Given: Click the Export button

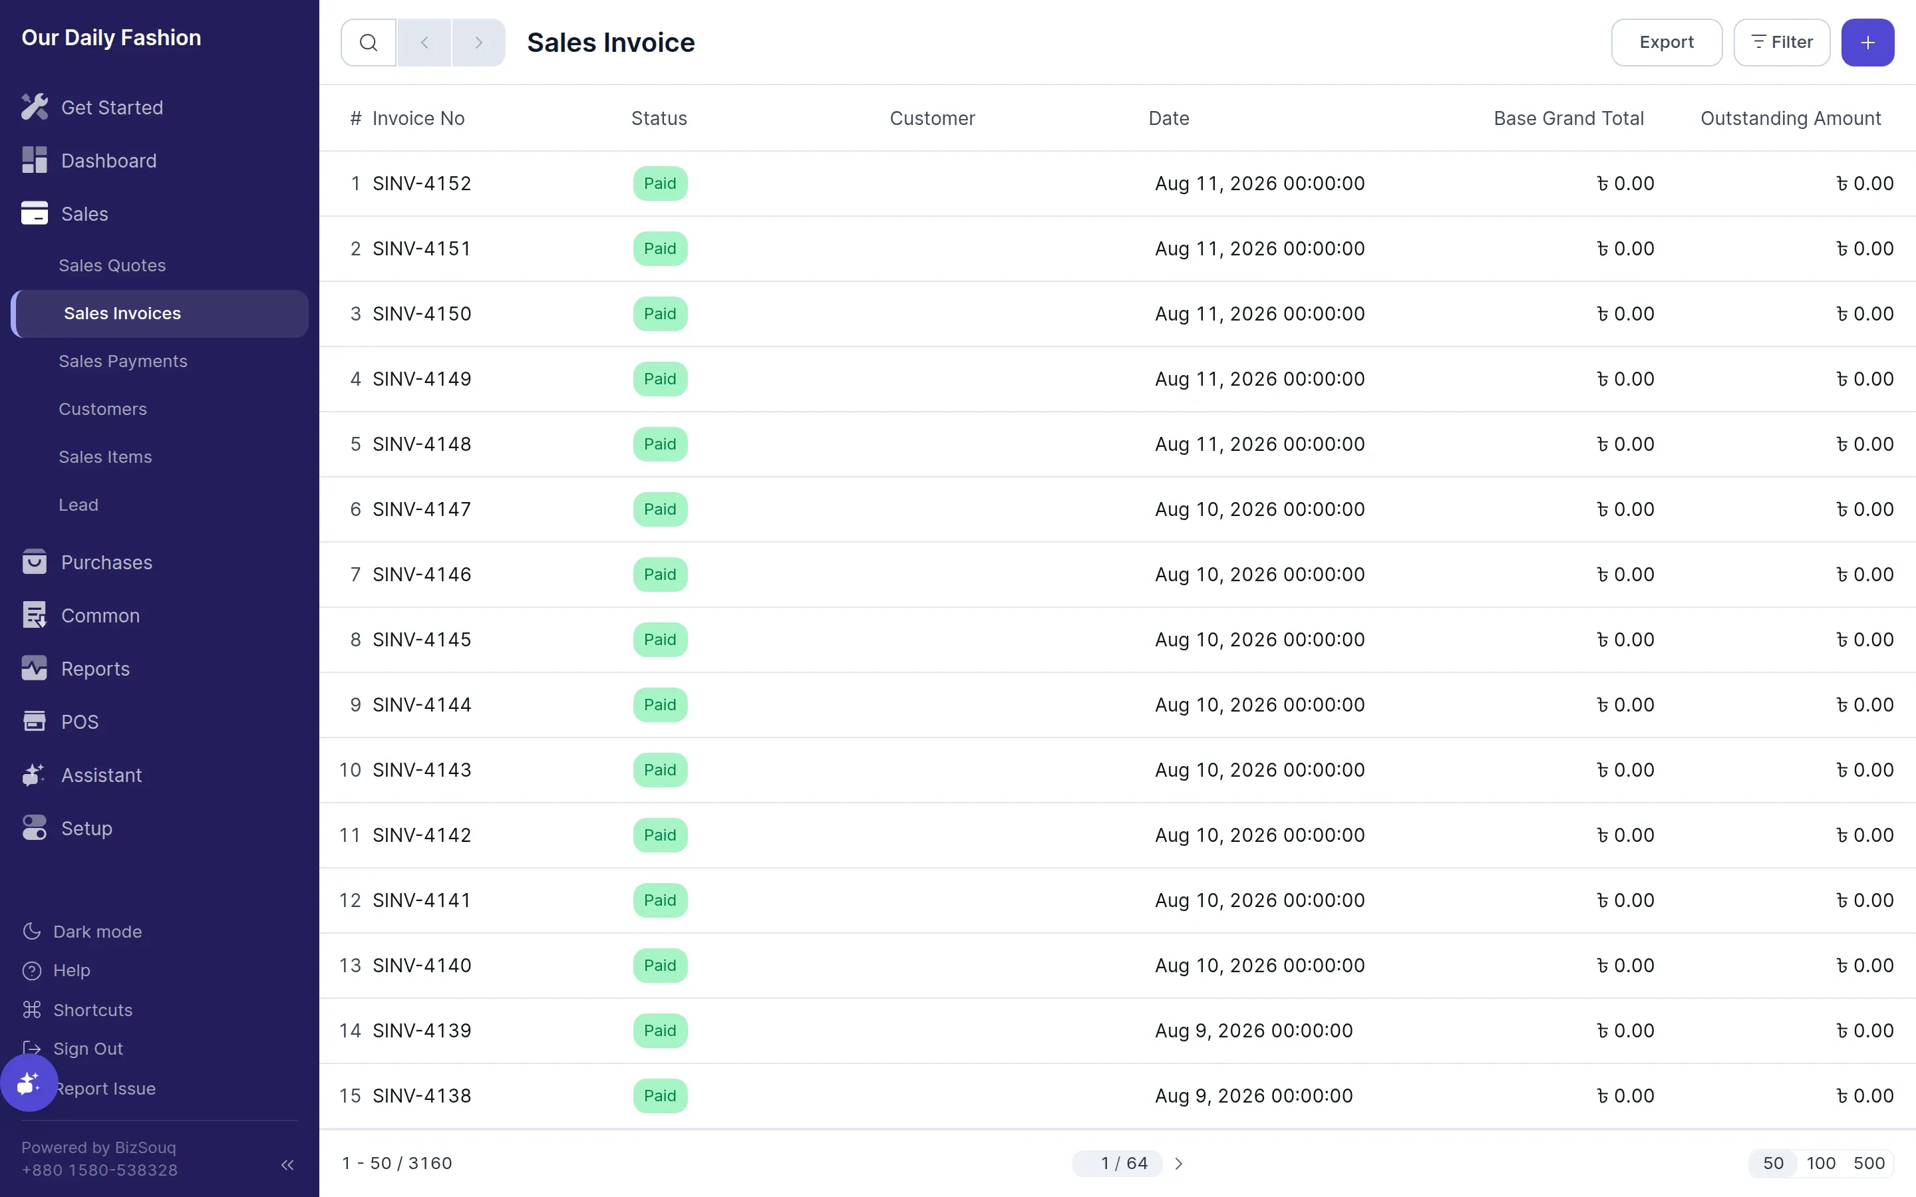Looking at the screenshot, I should [x=1666, y=43].
